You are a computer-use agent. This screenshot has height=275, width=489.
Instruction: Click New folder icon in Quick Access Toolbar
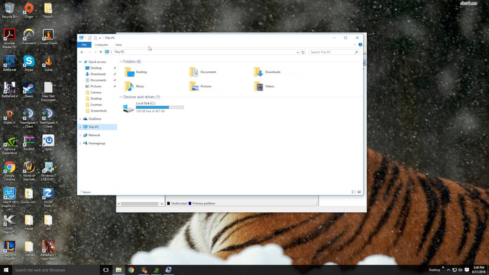coord(95,38)
